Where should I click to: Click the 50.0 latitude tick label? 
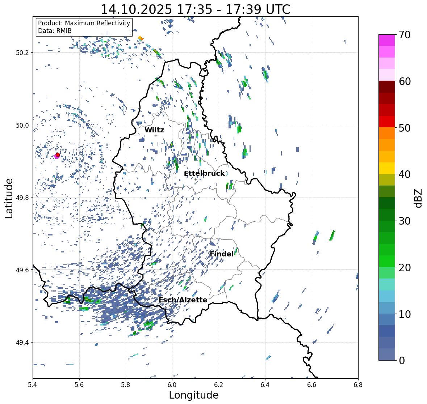(x=23, y=126)
